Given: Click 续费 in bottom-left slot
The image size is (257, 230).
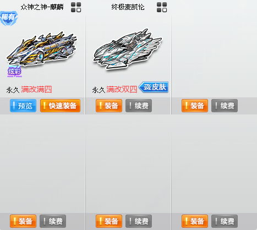Looking at the screenshot, I should [x=53, y=221].
